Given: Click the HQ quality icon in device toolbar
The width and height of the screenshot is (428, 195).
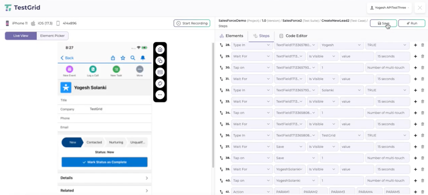Looking at the screenshot, I should (x=160, y=72).
